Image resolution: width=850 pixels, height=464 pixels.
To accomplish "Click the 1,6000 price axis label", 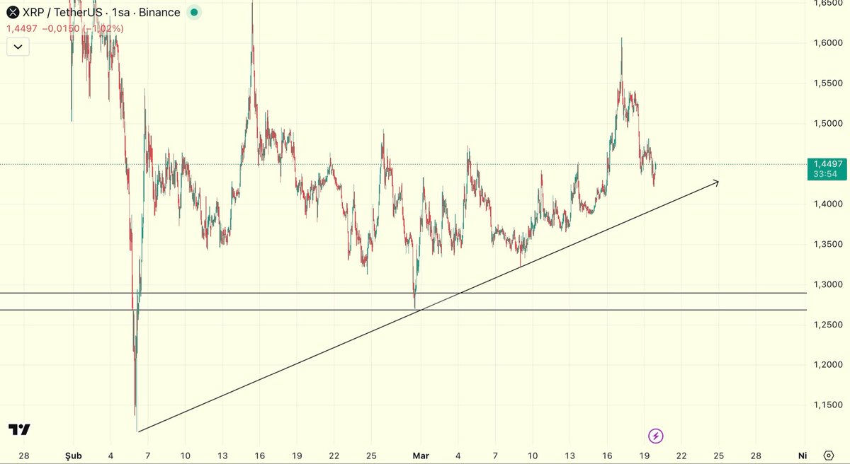I will (x=827, y=43).
